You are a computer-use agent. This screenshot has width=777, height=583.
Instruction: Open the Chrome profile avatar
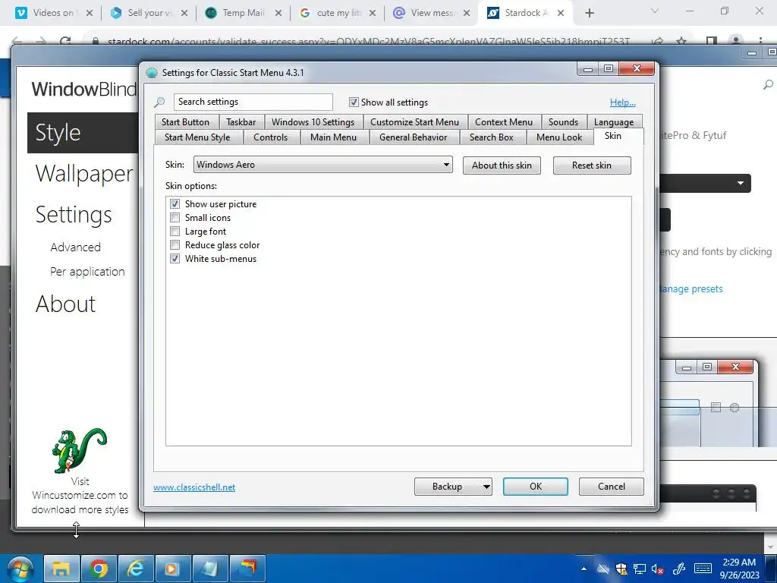click(x=736, y=41)
